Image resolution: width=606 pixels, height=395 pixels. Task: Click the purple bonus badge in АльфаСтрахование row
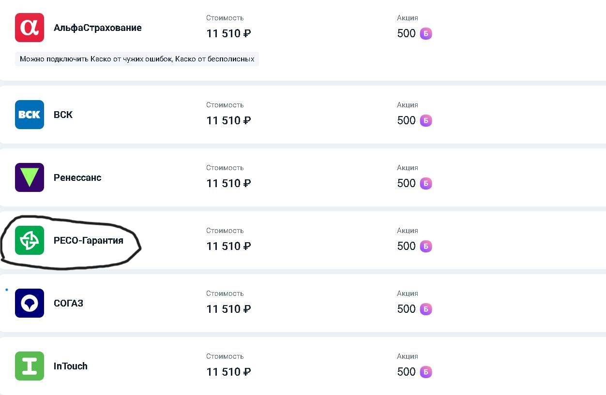pos(426,33)
